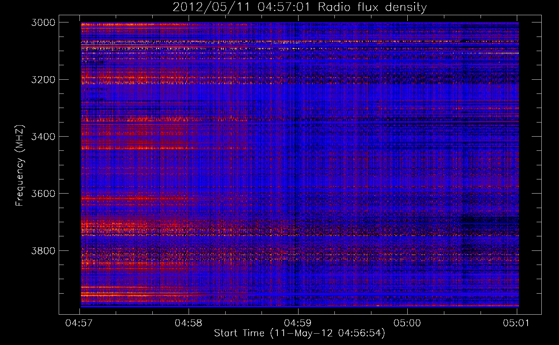Viewport: 559px width, 345px height.
Task: Click the 04:59 time tick label
Action: [x=298, y=323]
